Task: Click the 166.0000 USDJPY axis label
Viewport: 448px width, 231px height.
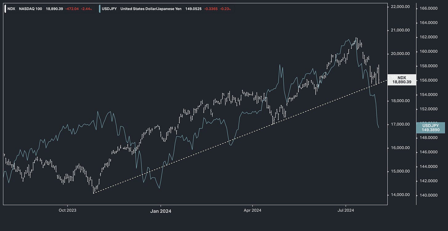Action: pos(429,8)
